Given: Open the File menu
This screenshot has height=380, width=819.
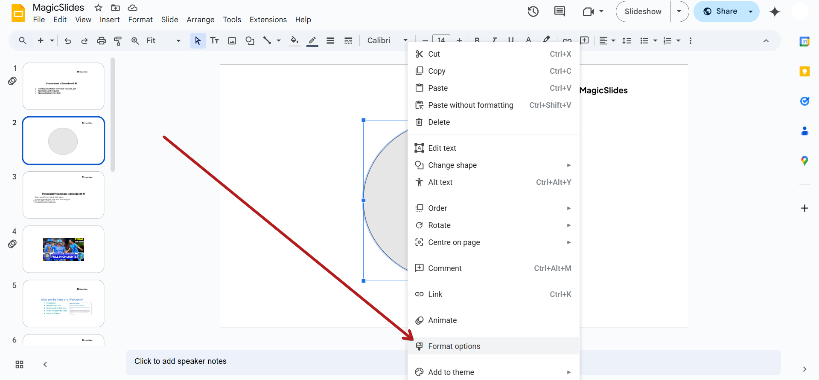Looking at the screenshot, I should 39,20.
